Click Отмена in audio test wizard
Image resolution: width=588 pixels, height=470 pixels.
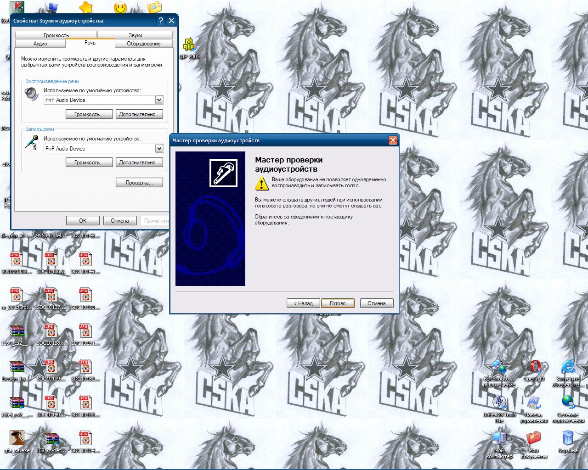click(377, 303)
